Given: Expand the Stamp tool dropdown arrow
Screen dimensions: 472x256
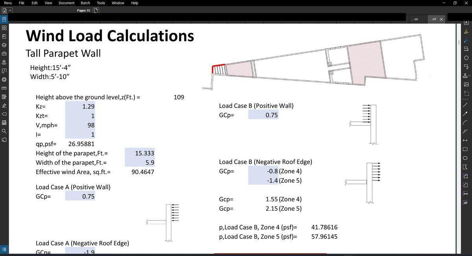Looking at the screenshot, I should coord(470,76).
